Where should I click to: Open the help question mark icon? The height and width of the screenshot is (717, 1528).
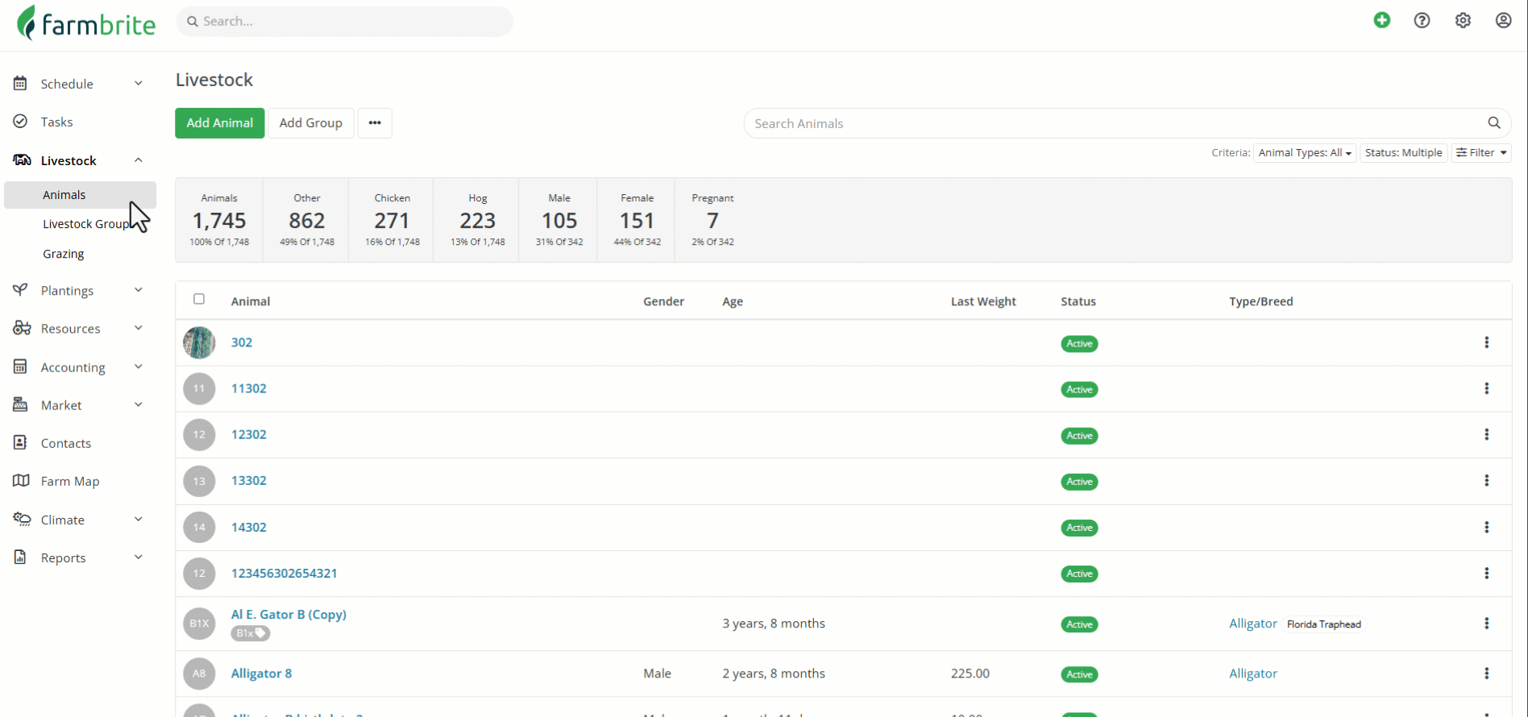[x=1422, y=21]
